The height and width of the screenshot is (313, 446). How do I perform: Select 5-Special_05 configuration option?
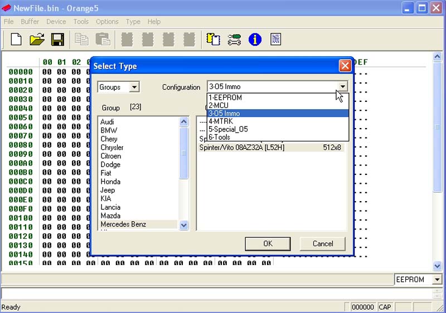[278, 129]
